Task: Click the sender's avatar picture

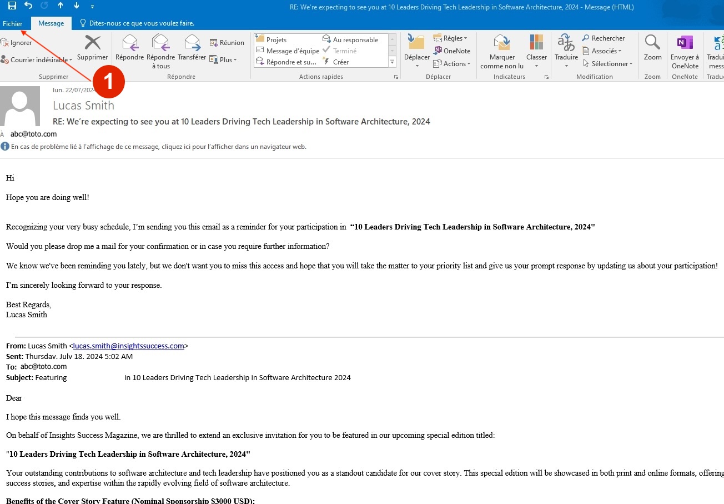Action: pos(20,106)
